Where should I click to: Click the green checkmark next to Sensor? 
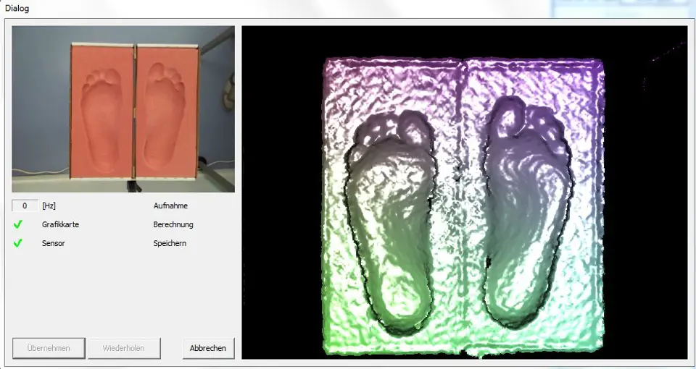point(18,243)
